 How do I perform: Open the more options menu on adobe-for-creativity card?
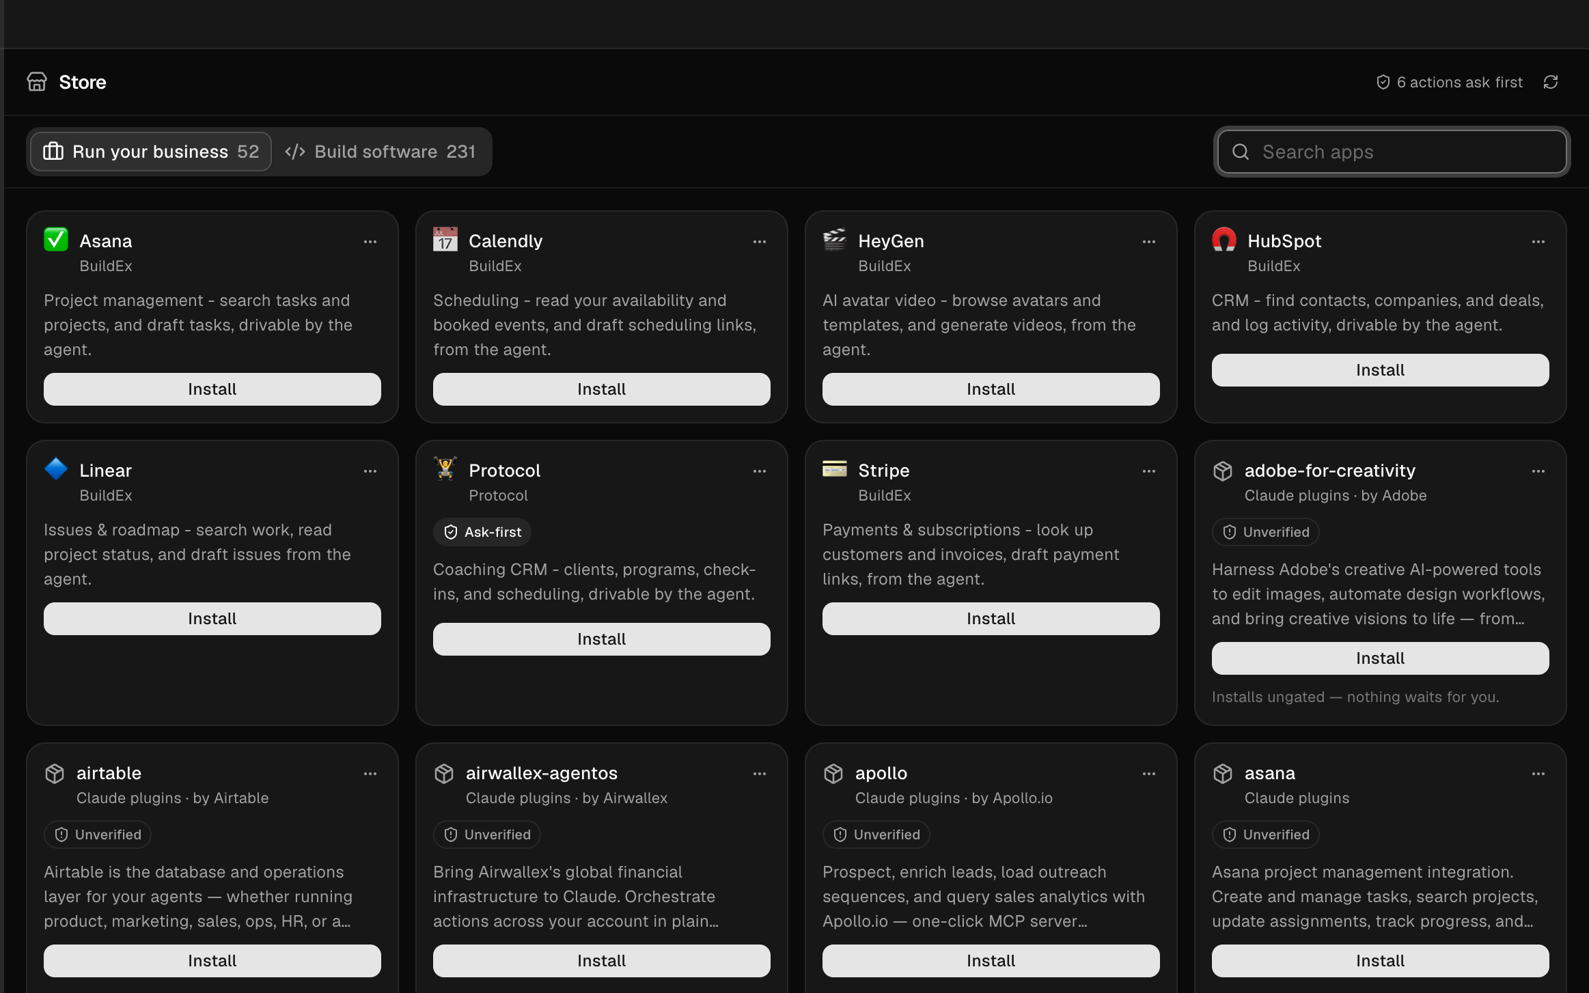tap(1538, 471)
